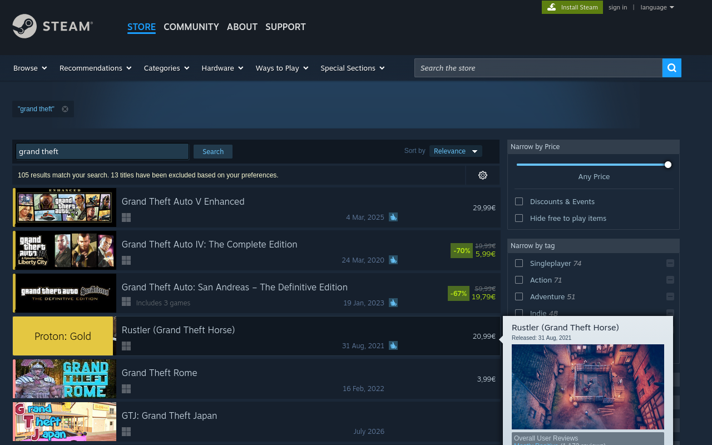Viewport: 712px width, 445px height.
Task: Click the Grand Theft Rome thumbnail
Action: coord(66,379)
